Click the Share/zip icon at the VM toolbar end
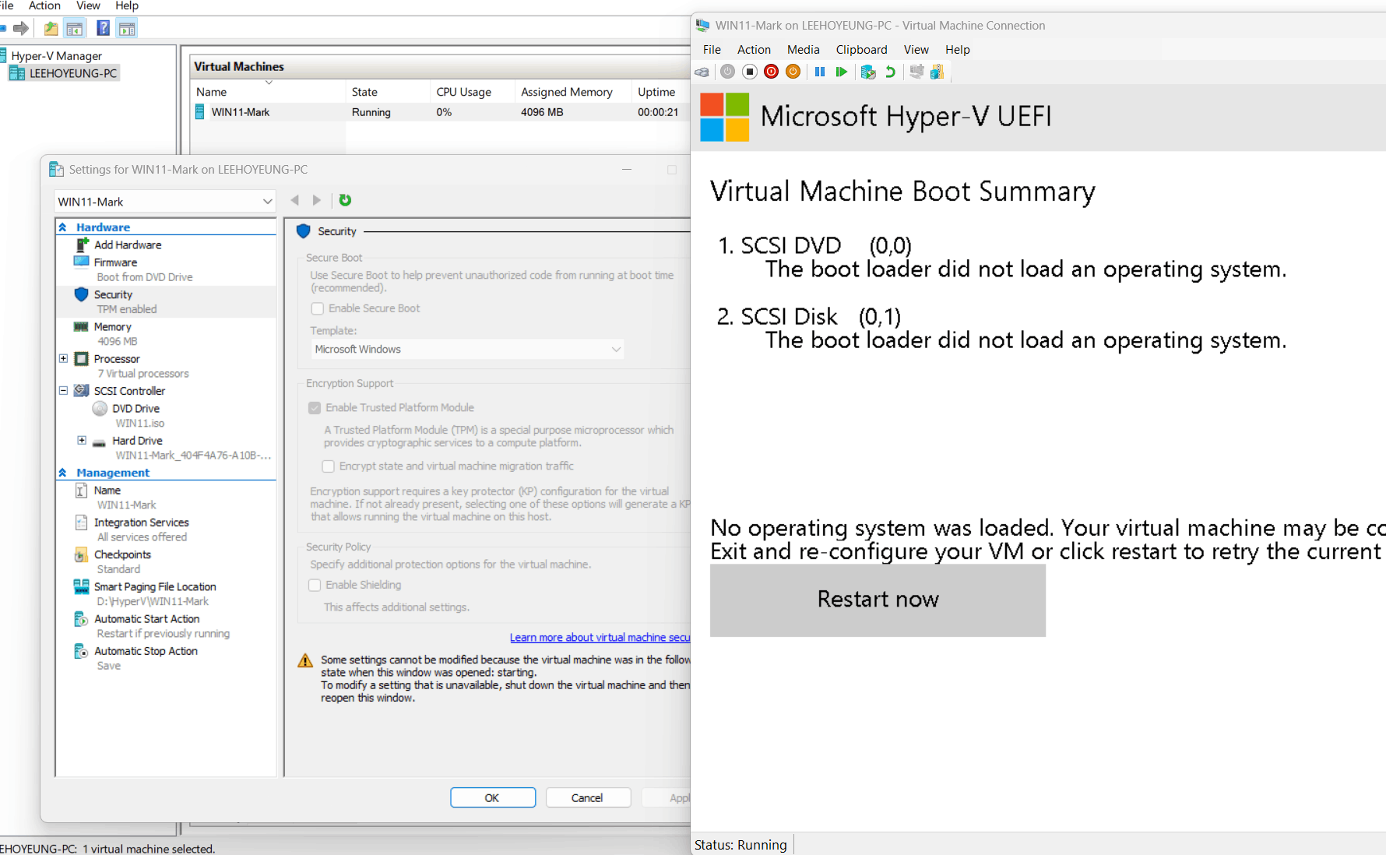The image size is (1386, 855). [937, 72]
